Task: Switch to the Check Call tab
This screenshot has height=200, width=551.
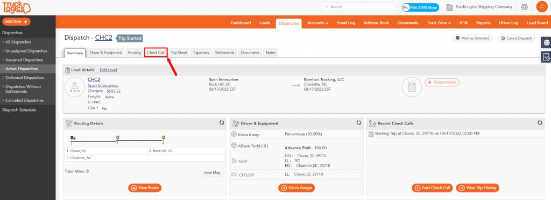Action: [156, 53]
